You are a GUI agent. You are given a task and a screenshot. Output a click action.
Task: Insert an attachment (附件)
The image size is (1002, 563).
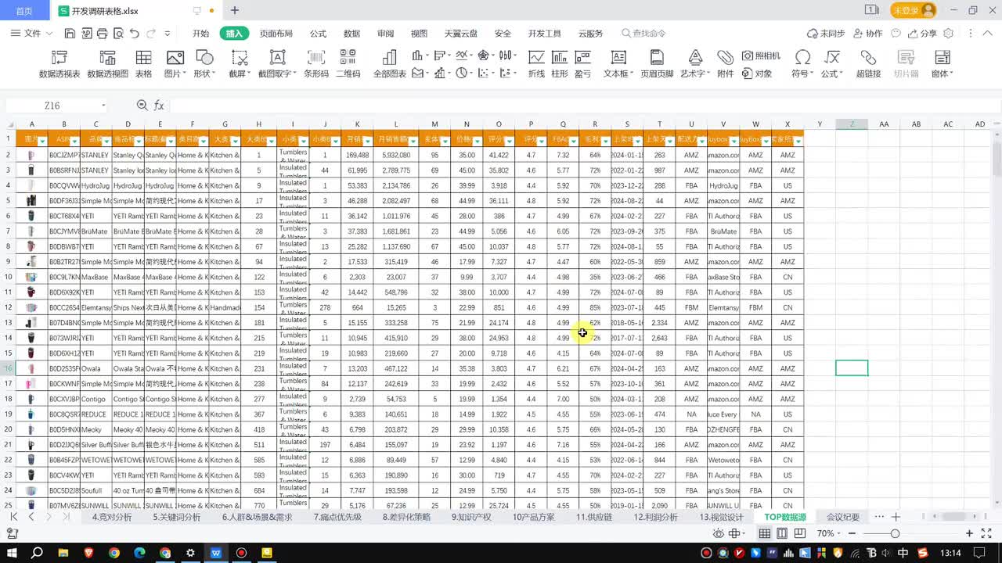[726, 64]
